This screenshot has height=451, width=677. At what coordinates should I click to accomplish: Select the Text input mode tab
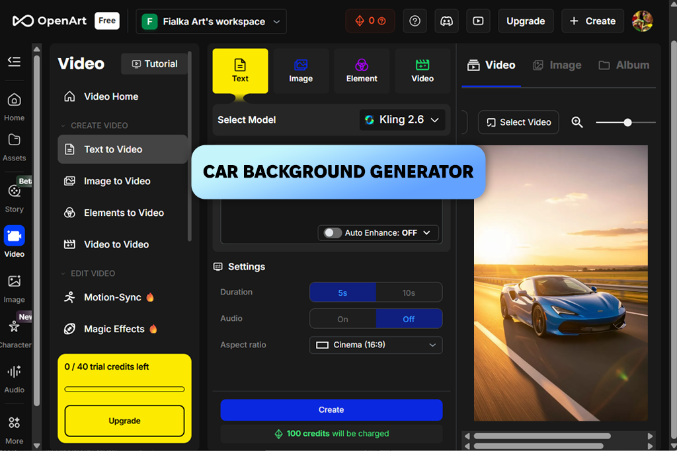[x=240, y=71]
